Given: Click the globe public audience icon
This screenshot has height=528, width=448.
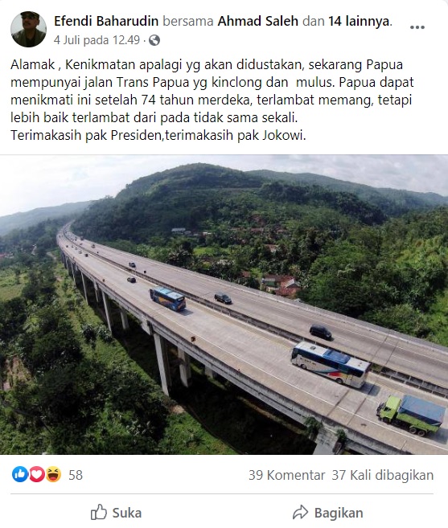Looking at the screenshot, I should (x=154, y=40).
